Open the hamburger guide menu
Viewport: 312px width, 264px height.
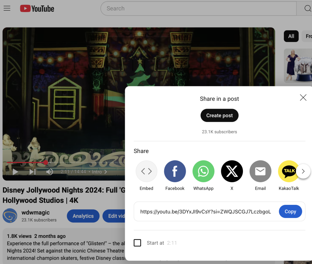click(7, 9)
